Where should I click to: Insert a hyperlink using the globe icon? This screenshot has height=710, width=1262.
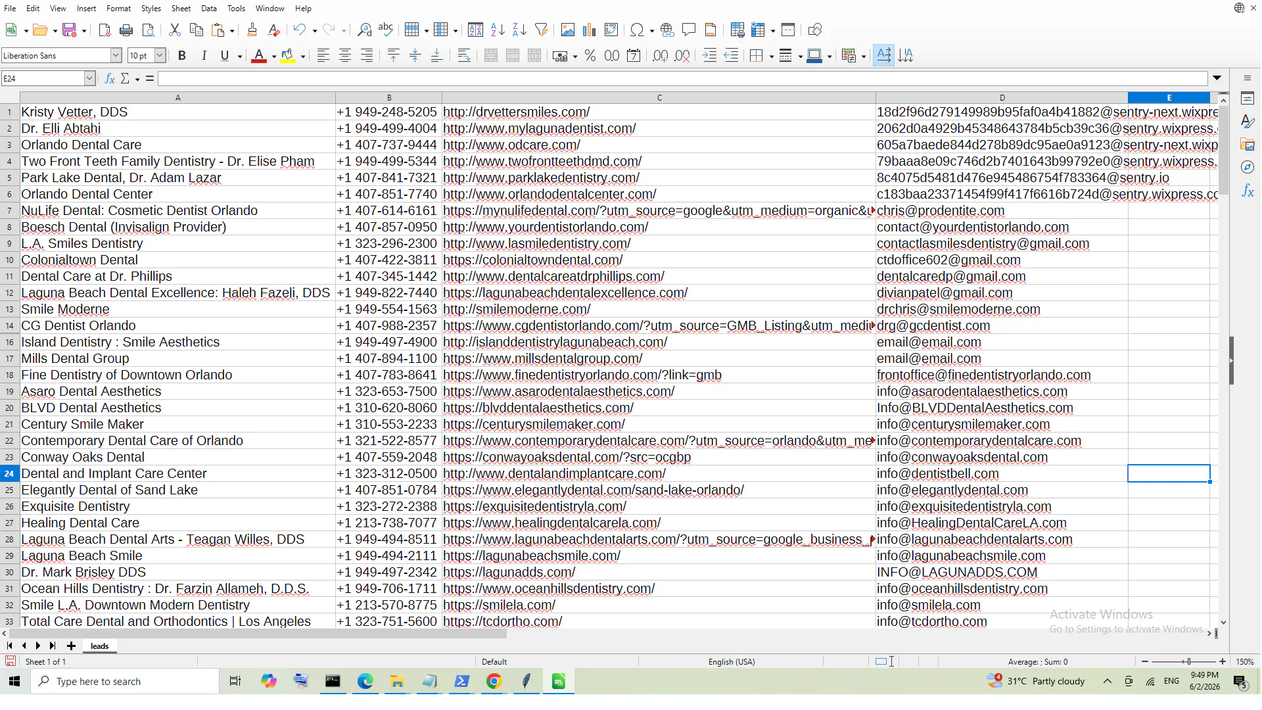(667, 30)
